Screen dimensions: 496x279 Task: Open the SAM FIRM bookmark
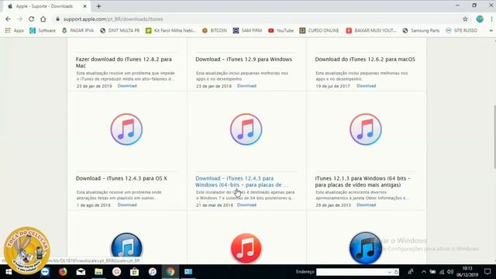pyautogui.click(x=248, y=31)
